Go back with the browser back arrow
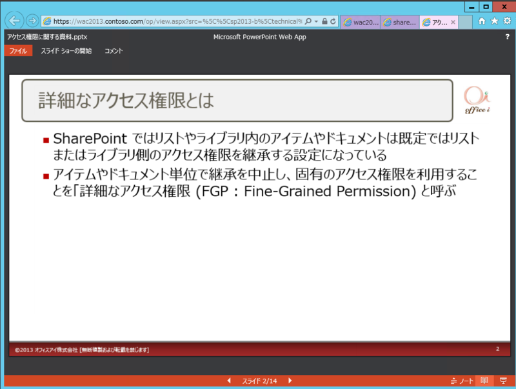516x389 pixels. pyautogui.click(x=14, y=21)
